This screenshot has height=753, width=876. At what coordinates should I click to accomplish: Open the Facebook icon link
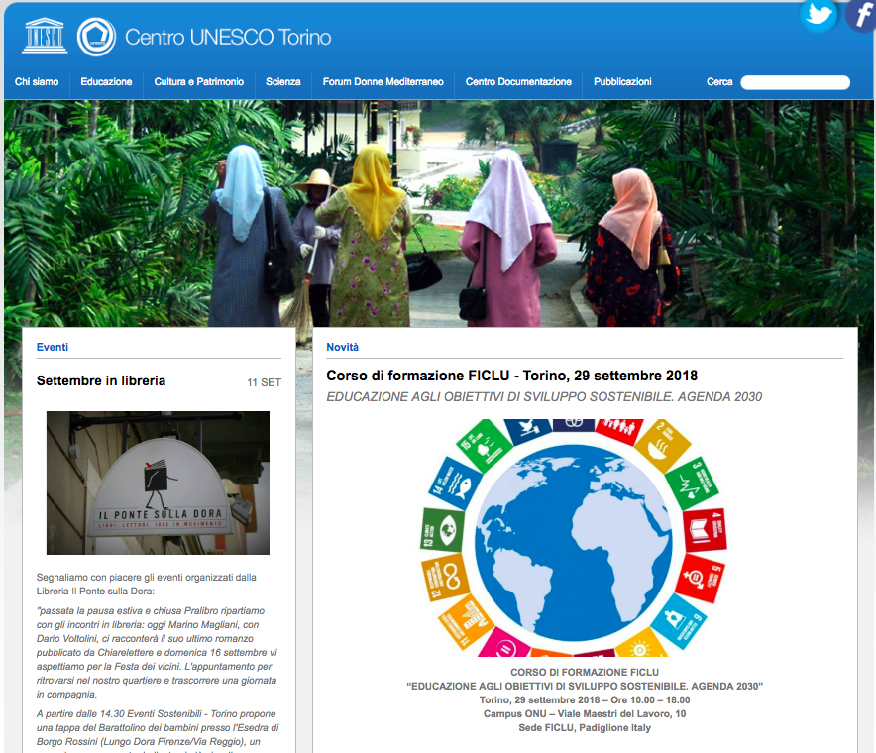(x=860, y=15)
